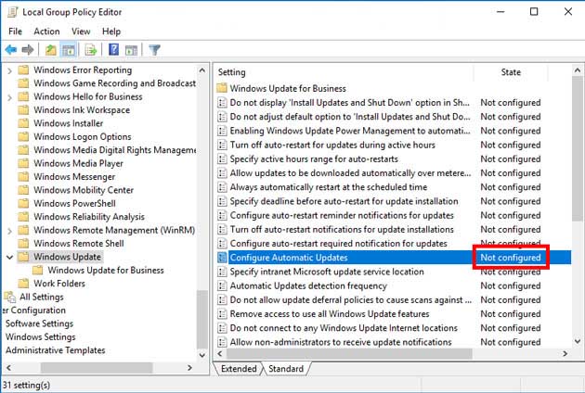The width and height of the screenshot is (585, 393).
Task: Click policy icon beside Automatic Updates detection frequency
Action: click(222, 285)
